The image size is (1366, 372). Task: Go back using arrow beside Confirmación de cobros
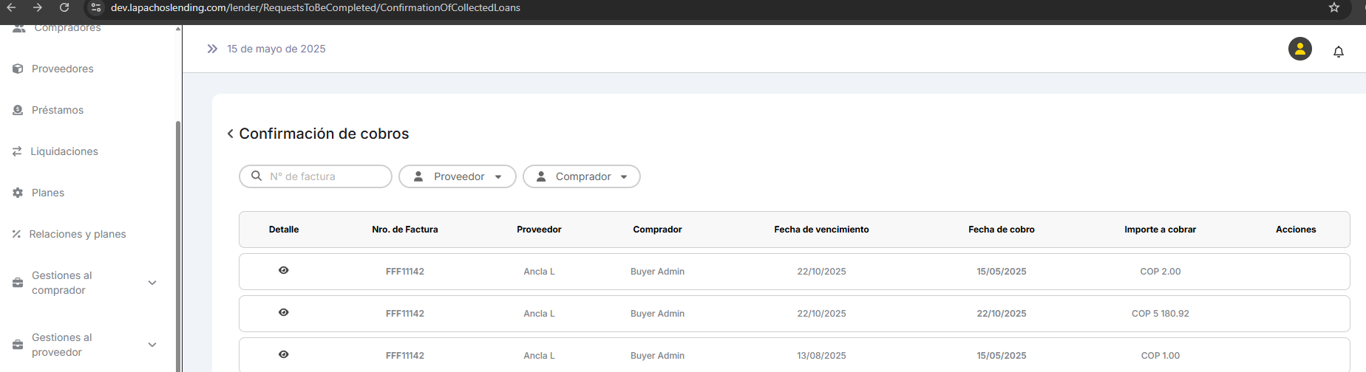click(231, 134)
